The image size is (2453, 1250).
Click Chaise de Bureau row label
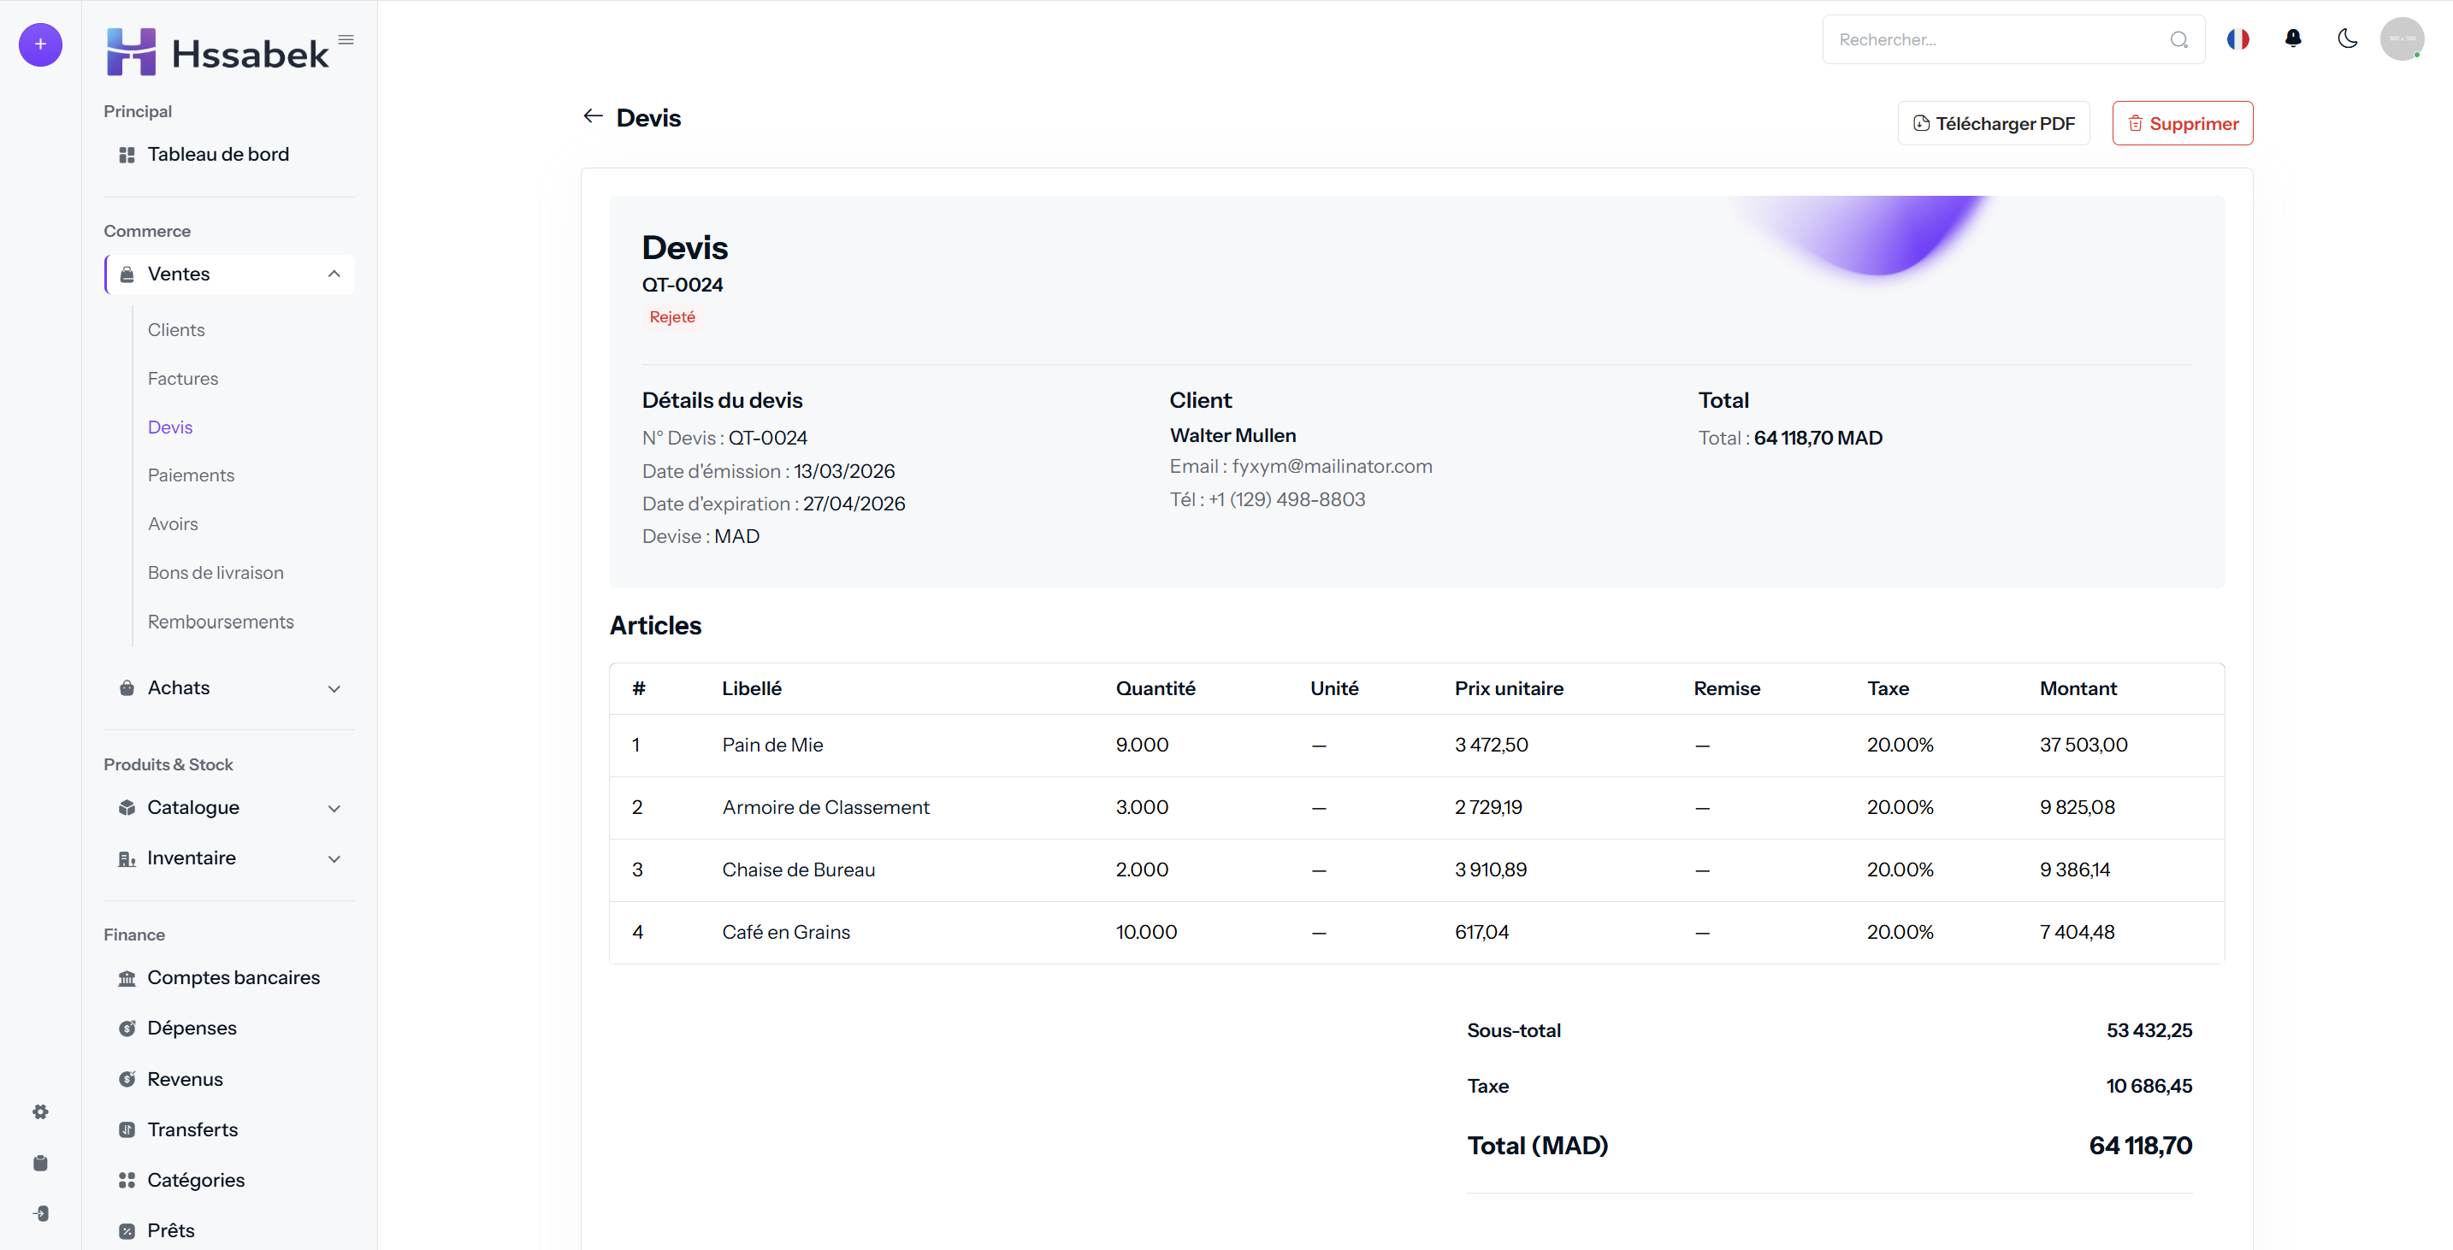coord(798,870)
